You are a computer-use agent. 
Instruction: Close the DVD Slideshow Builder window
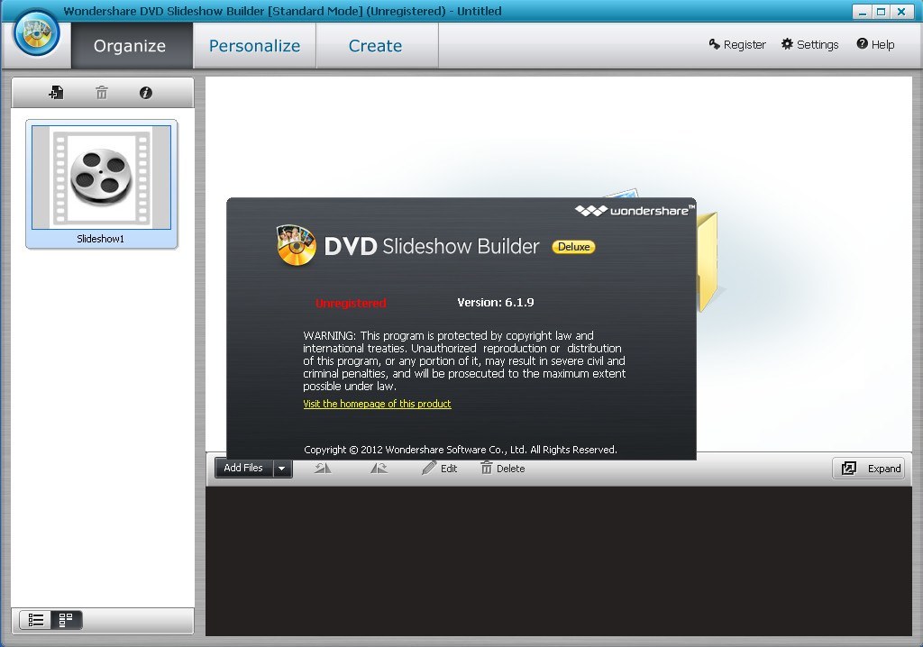[x=901, y=12]
